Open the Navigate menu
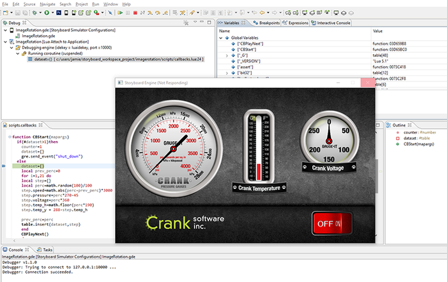Image resolution: width=447 pixels, height=282 pixels. pos(48,4)
